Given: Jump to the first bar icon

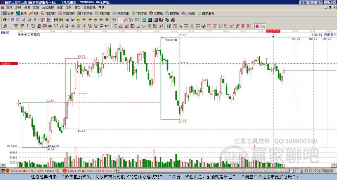Looking at the screenshot, I should point(55,20).
